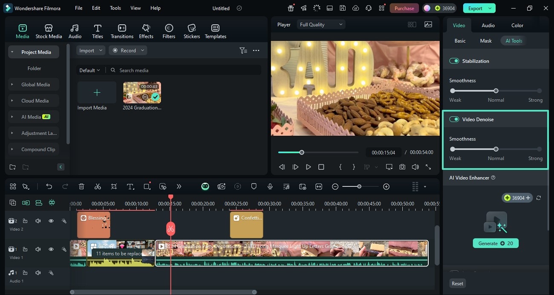Image resolution: width=554 pixels, height=295 pixels.
Task: Open the Default sort dropdown
Action: 89,70
